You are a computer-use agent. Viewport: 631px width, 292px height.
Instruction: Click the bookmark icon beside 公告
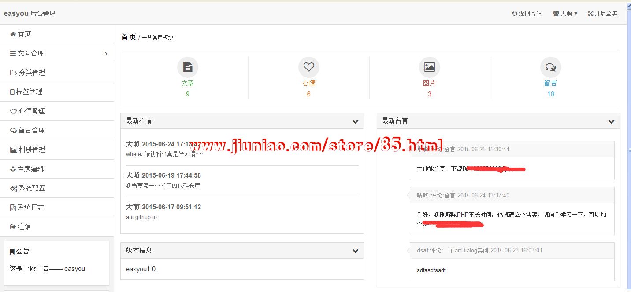click(x=12, y=252)
